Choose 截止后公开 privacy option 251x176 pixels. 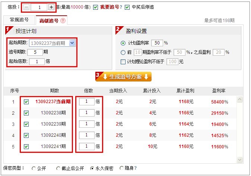(x=58, y=169)
